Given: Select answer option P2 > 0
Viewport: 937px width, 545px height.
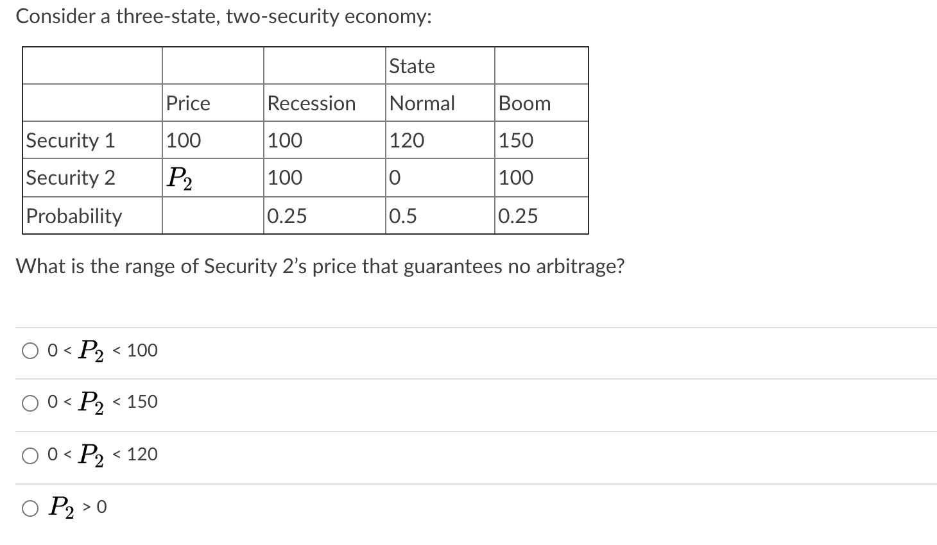Looking at the screenshot, I should click(30, 508).
